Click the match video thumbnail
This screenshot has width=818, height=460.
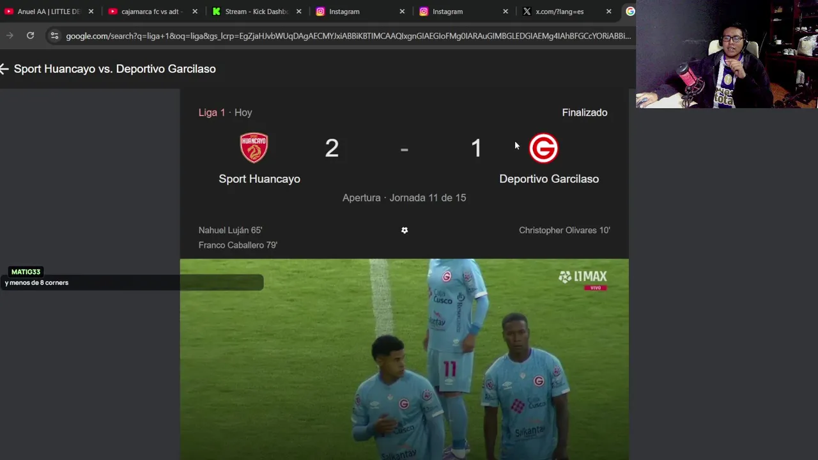tap(404, 359)
